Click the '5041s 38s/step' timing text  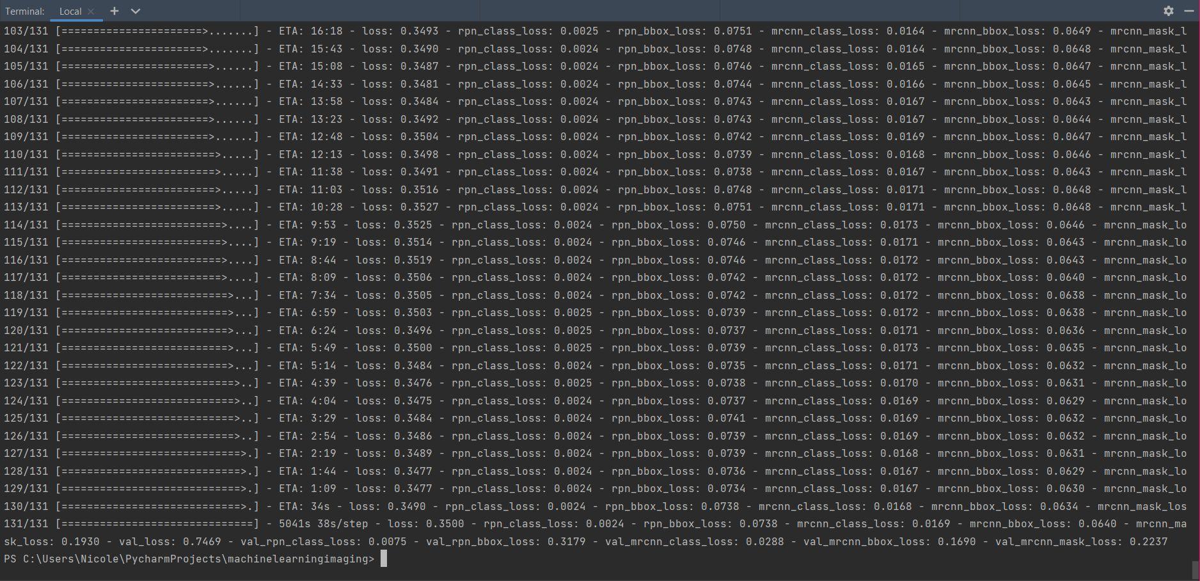coord(324,523)
